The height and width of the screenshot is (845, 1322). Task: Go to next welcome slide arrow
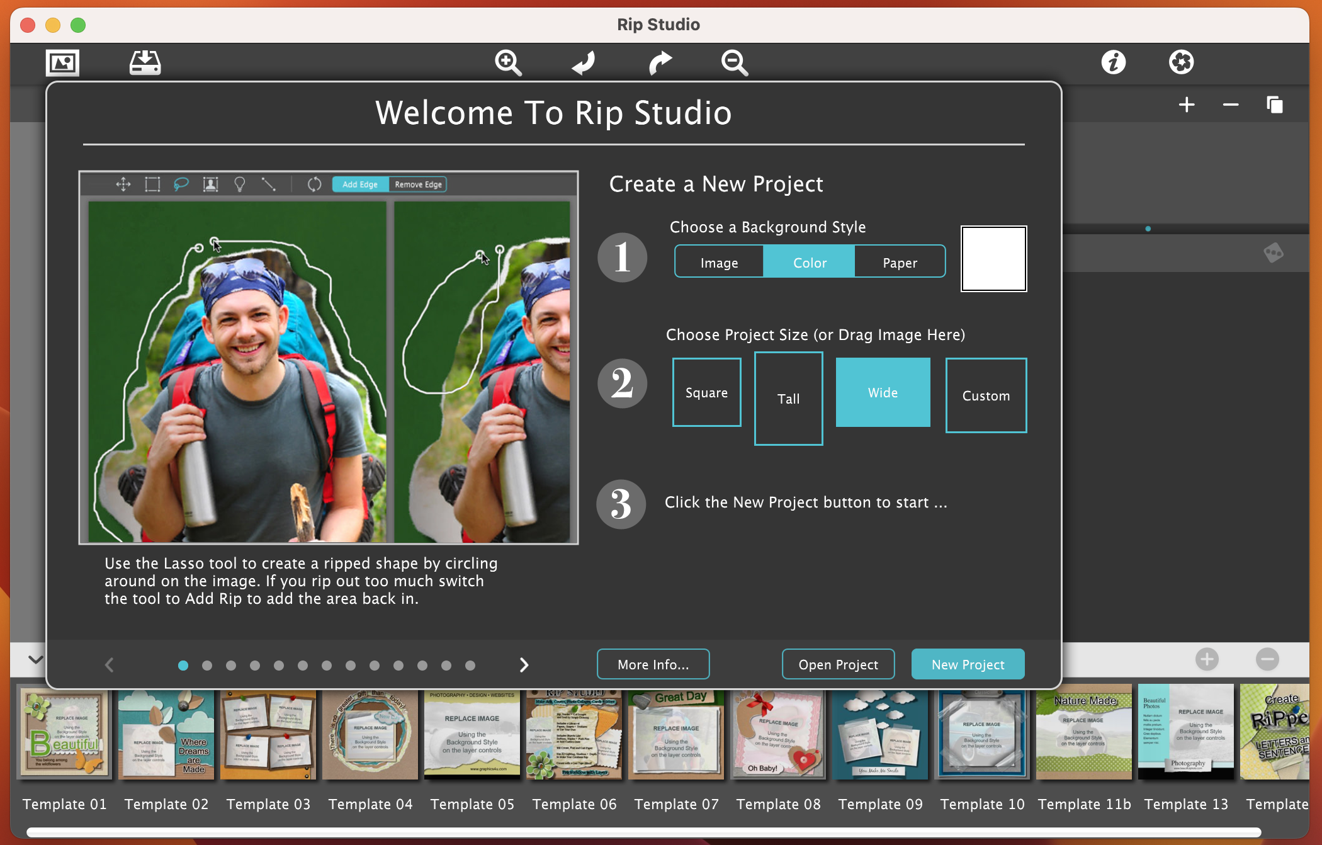(524, 665)
